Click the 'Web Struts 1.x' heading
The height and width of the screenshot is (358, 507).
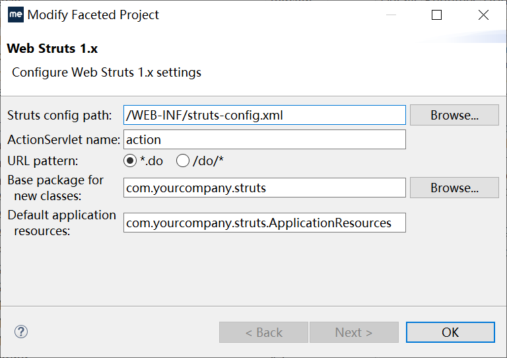[52, 48]
